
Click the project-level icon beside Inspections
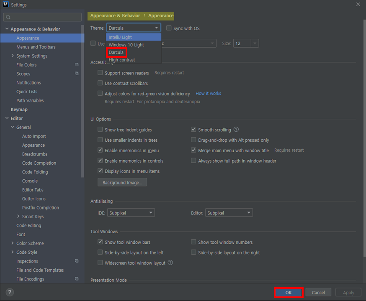click(x=77, y=261)
